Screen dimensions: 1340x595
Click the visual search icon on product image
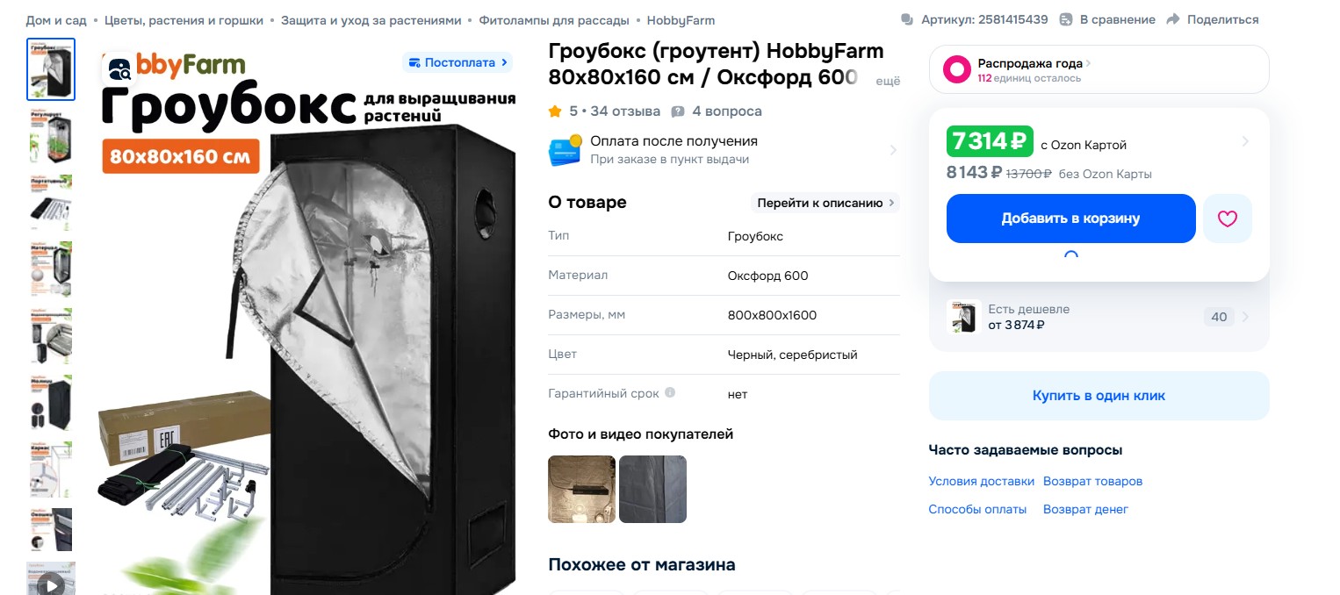(119, 68)
